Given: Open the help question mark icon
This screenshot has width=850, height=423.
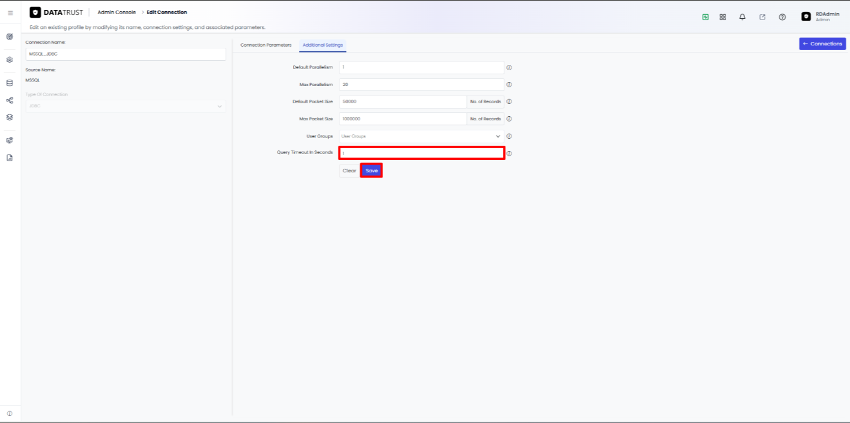Looking at the screenshot, I should click(782, 17).
